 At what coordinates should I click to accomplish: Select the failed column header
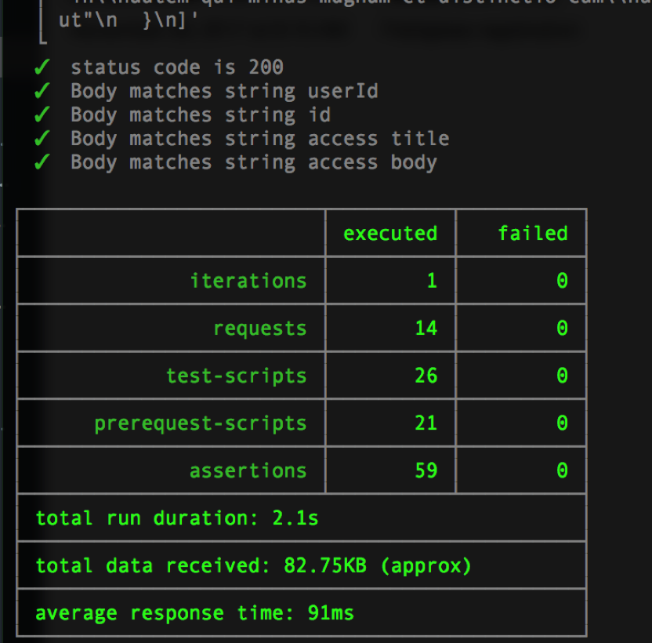[533, 233]
